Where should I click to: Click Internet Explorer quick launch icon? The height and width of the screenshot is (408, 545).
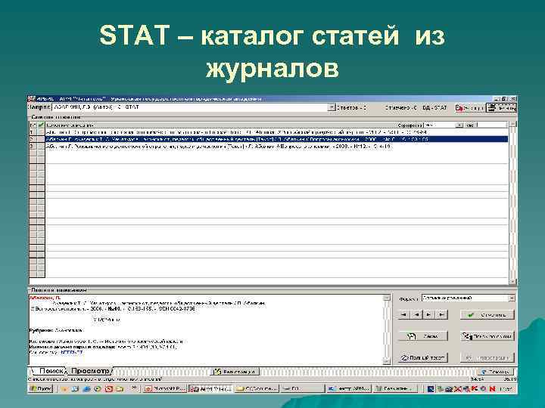click(x=86, y=389)
